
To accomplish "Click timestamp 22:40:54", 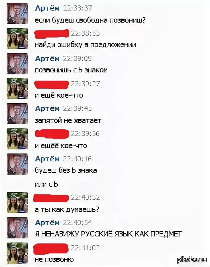I will tap(78, 222).
